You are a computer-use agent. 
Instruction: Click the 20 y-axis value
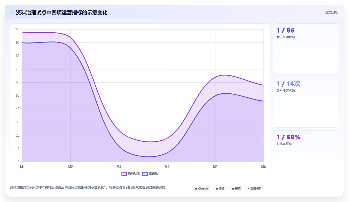[18, 136]
